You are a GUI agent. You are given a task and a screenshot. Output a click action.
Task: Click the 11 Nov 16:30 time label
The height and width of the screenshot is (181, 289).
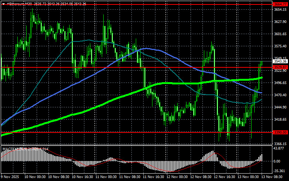[x=153, y=177]
